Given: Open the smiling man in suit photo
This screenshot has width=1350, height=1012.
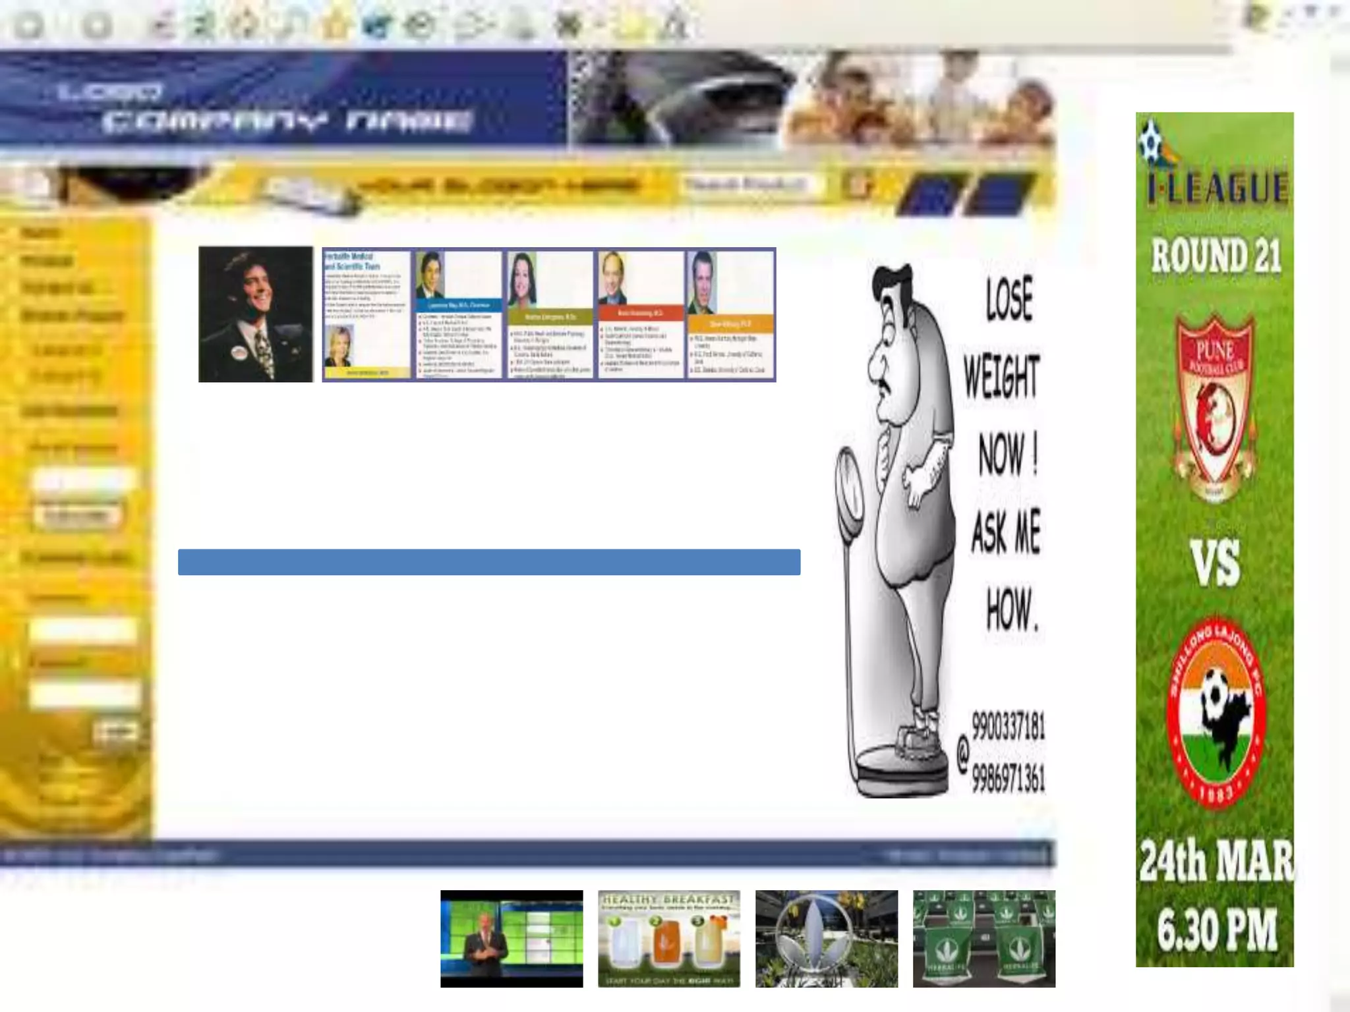Looking at the screenshot, I should click(x=256, y=314).
